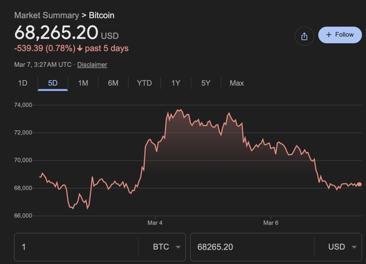Select the 5Y time range

point(206,83)
